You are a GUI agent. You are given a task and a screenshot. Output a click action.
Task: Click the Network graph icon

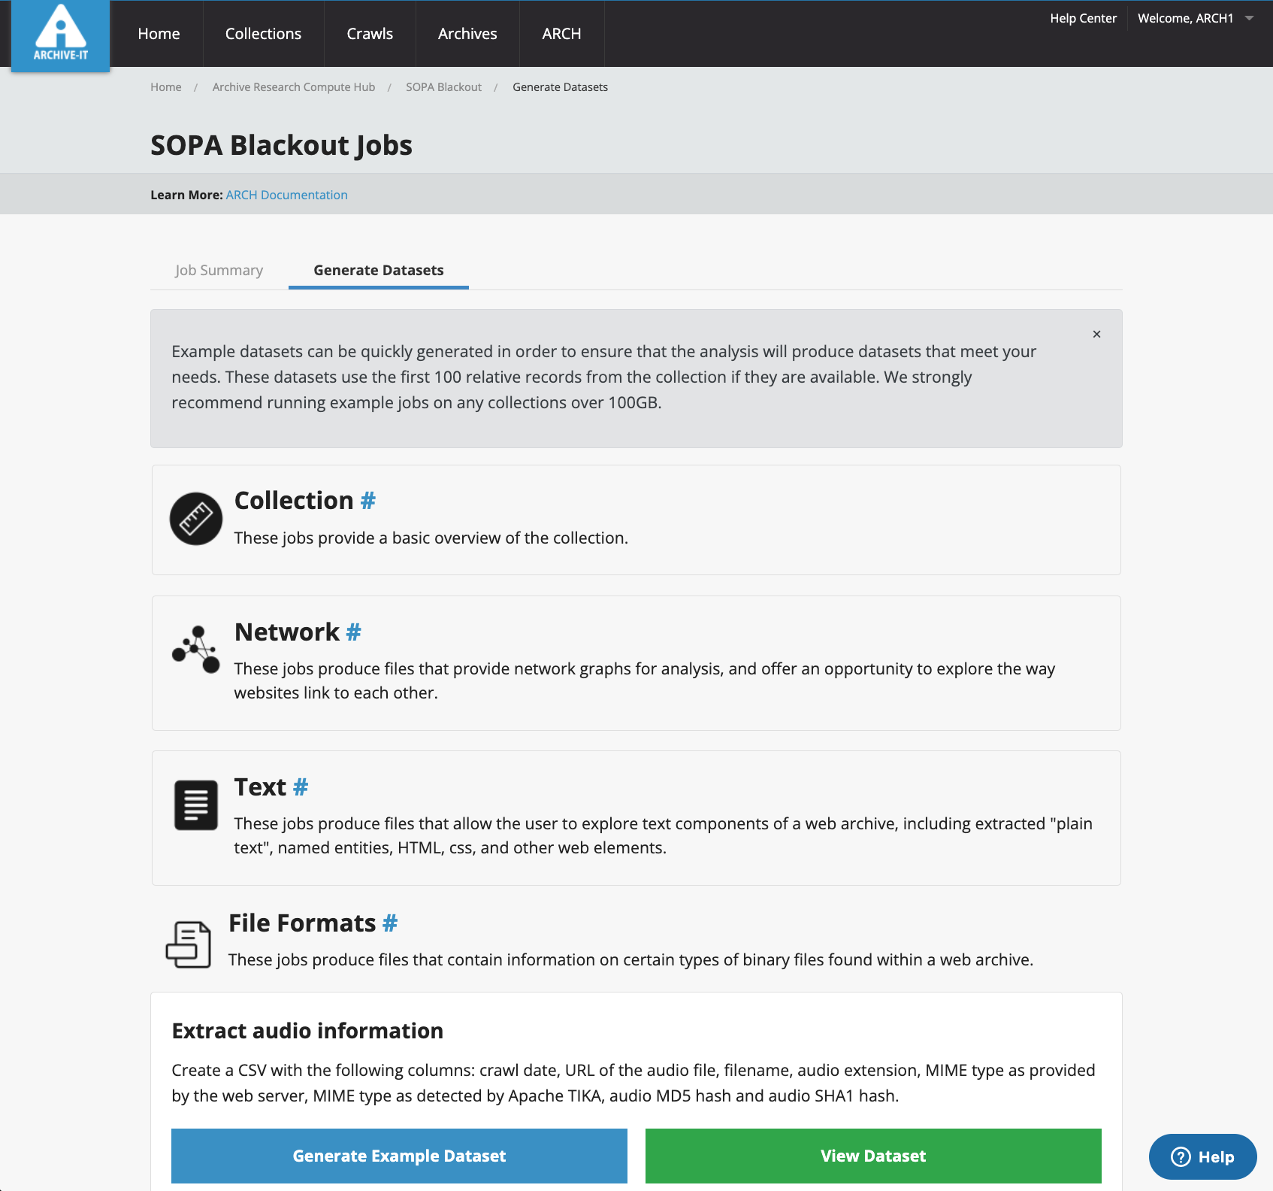coord(195,649)
